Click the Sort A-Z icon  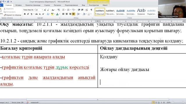pyautogui.click(x=87, y=10)
